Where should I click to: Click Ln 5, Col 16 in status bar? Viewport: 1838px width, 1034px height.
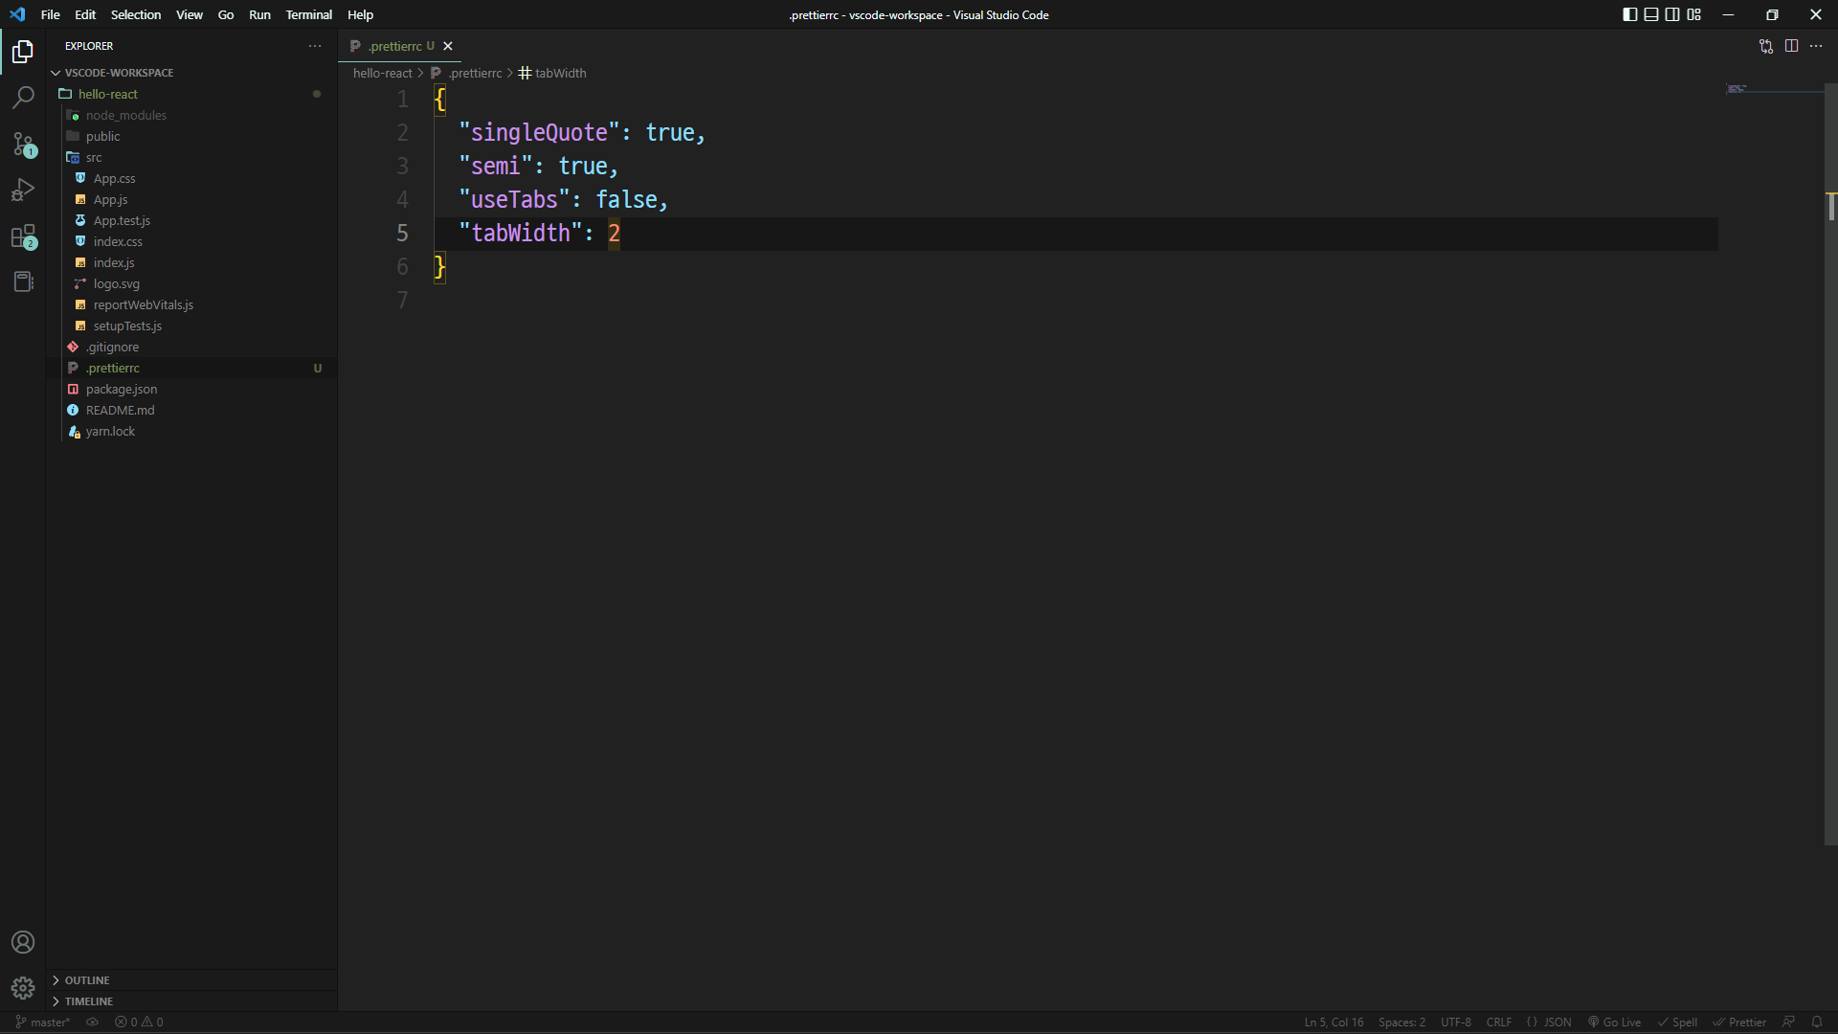[x=1334, y=1022]
